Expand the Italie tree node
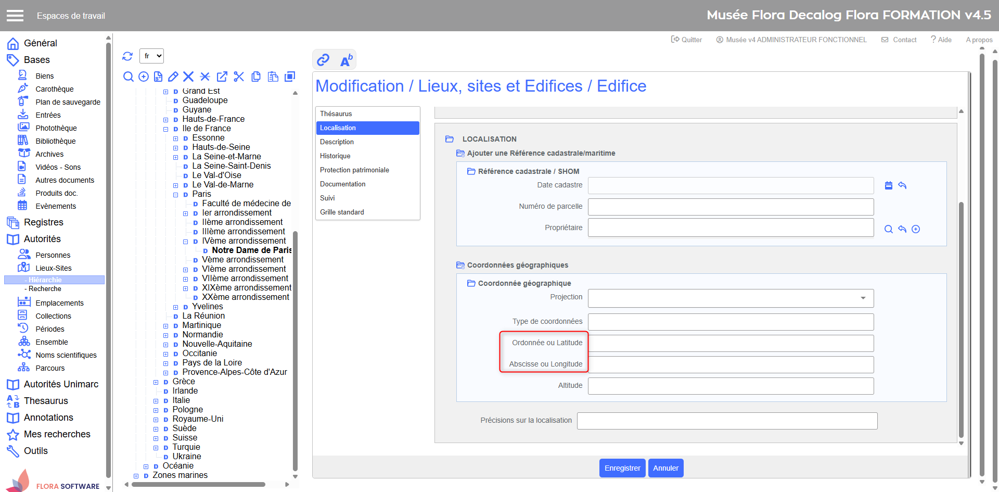 point(156,401)
